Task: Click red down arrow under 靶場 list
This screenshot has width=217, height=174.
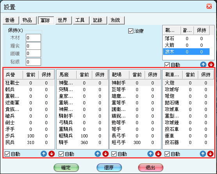Action: 158,154
